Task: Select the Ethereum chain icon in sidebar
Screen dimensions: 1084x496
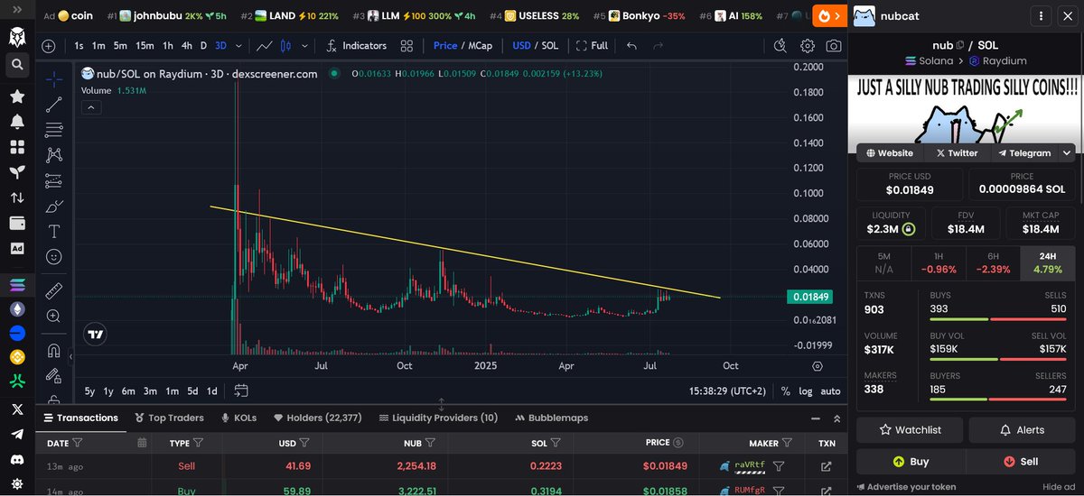Action: click(16, 309)
